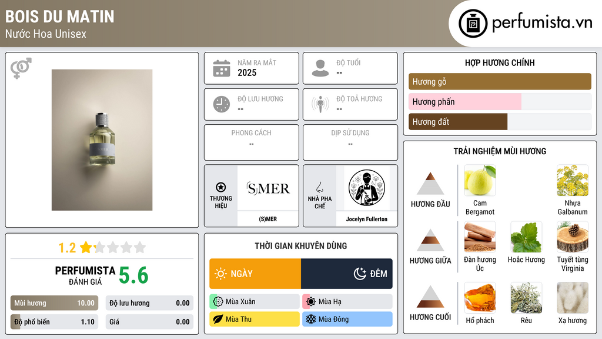Image resolution: width=602 pixels, height=339 pixels.
Task: Open the Tuyết tùng Virginia note image
Action: pyautogui.click(x=573, y=237)
